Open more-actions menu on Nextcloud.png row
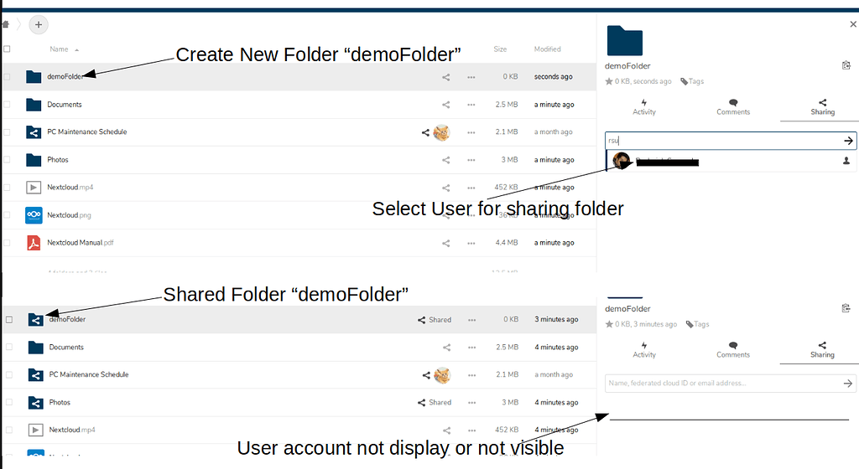This screenshot has height=469, width=859. coord(471,215)
